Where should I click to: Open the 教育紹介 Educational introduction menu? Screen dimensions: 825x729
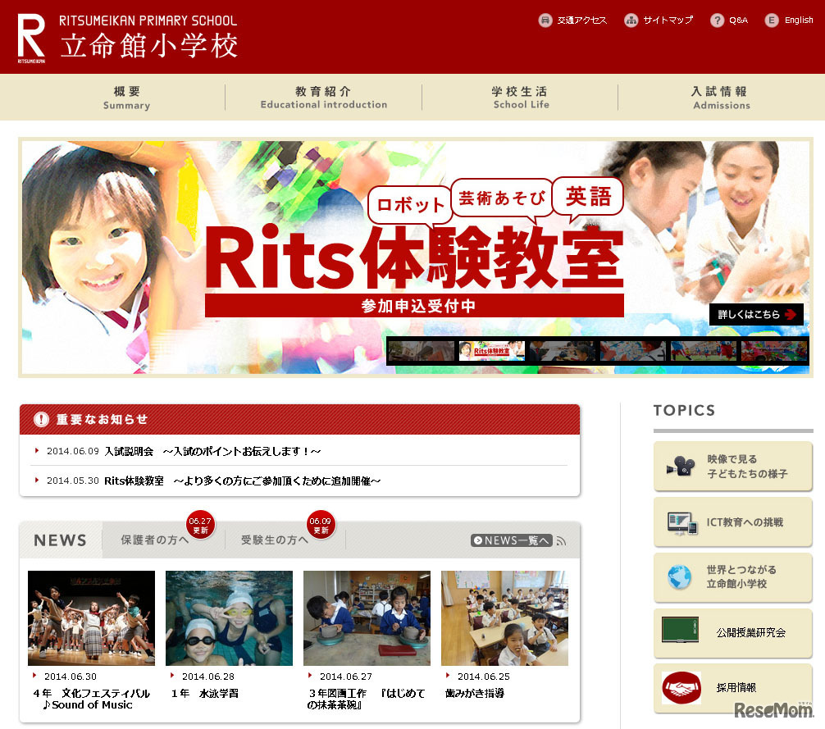click(x=324, y=98)
